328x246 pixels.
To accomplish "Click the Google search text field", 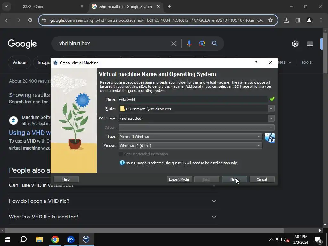I will click(113, 44).
